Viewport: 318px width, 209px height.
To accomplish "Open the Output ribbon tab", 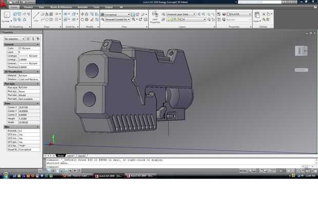I will (x=109, y=7).
